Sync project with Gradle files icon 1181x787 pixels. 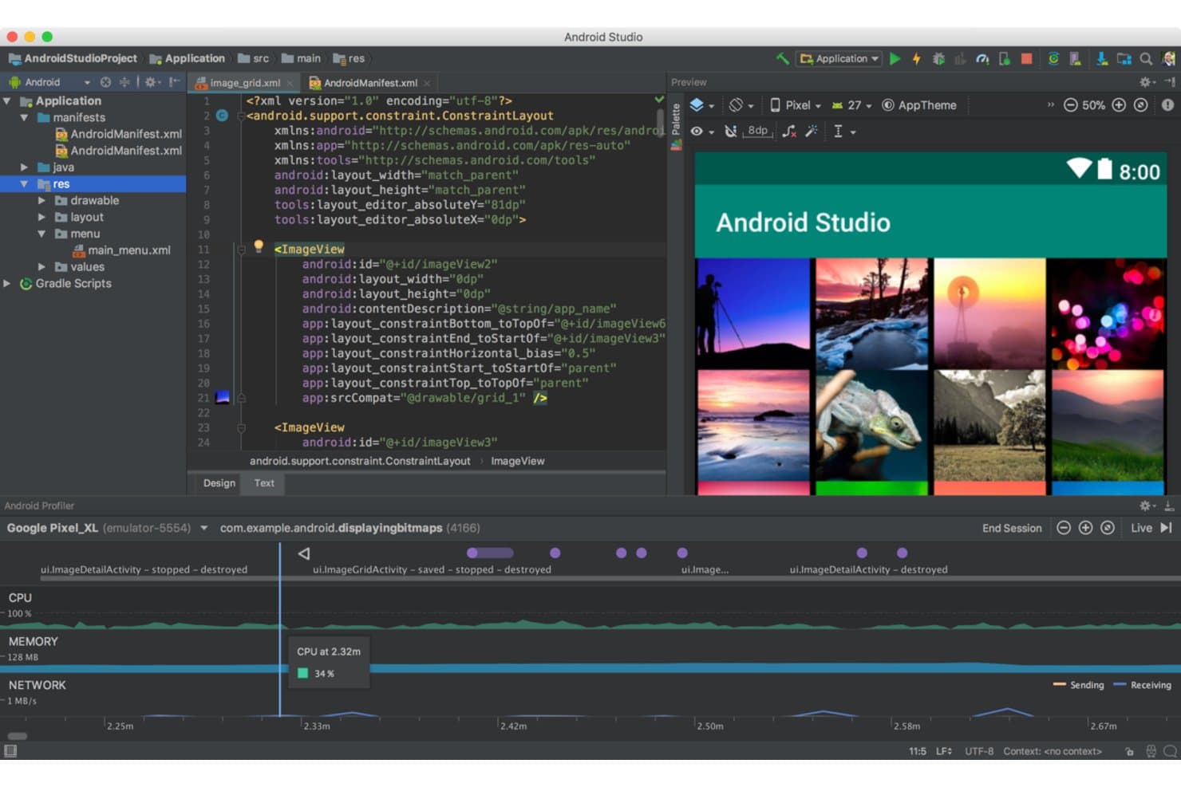tap(1053, 59)
